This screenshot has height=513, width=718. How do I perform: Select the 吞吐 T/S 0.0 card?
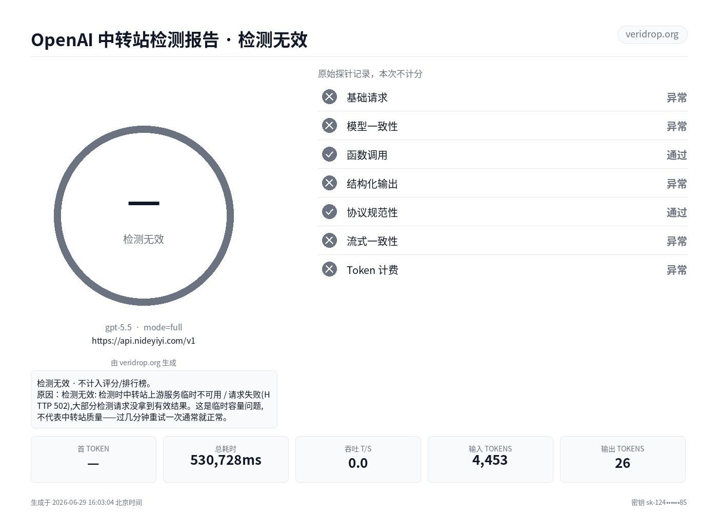click(358, 459)
